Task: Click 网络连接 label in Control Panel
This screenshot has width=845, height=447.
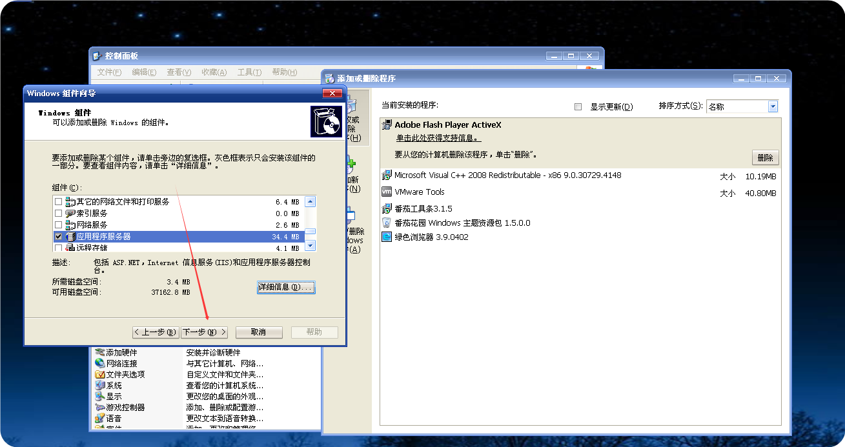Action: point(121,363)
